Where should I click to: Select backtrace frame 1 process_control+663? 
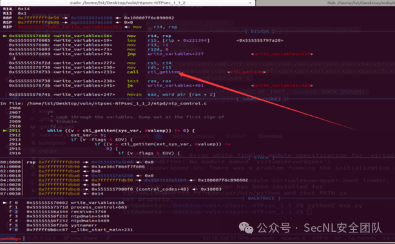point(68,207)
